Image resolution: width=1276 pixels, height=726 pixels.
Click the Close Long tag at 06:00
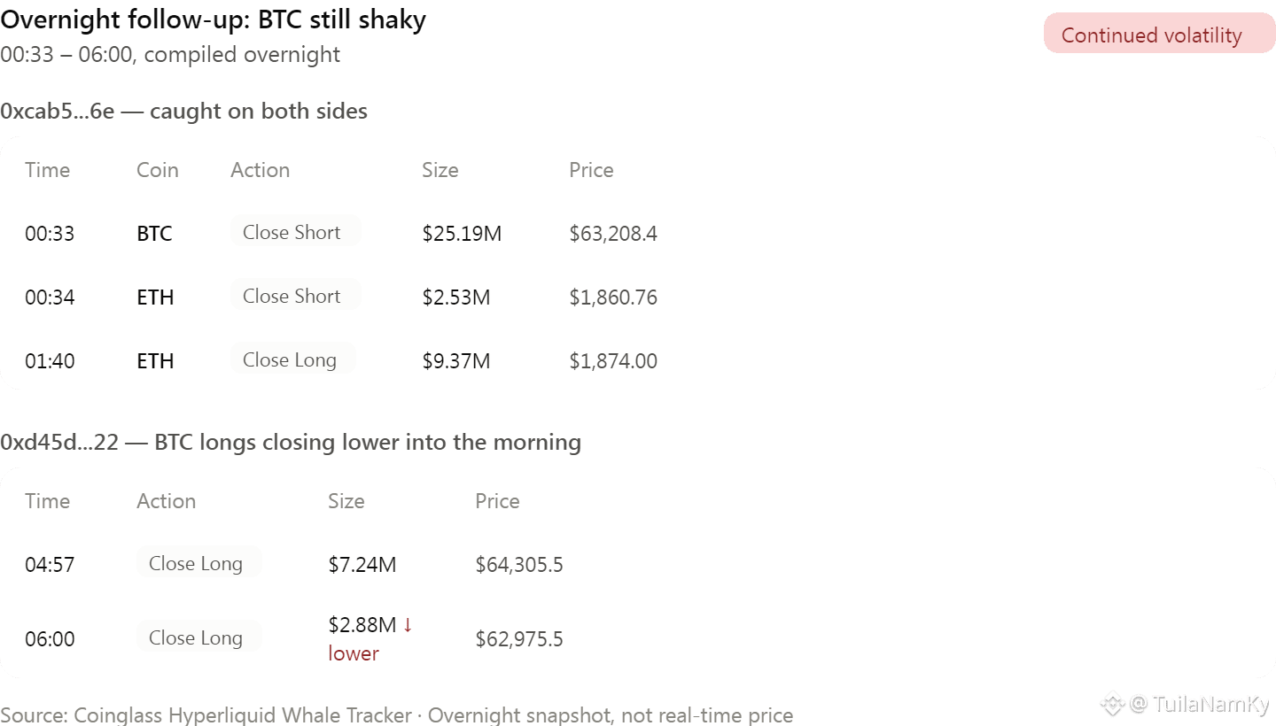point(198,637)
